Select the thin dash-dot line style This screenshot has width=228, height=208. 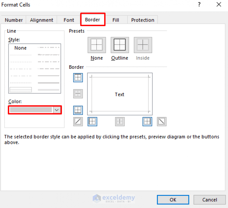tap(21, 76)
